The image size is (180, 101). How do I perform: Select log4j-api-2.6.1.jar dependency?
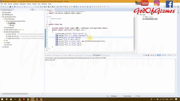point(13,36)
